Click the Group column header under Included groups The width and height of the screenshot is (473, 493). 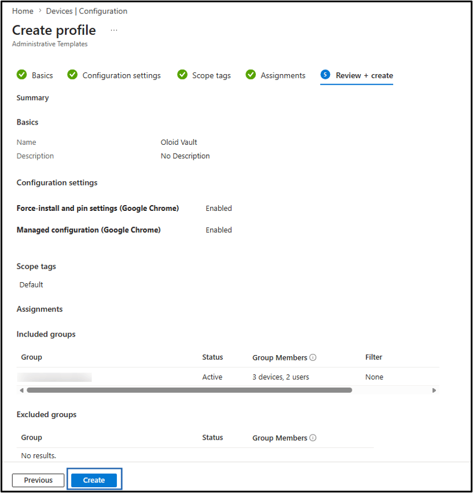(x=31, y=357)
